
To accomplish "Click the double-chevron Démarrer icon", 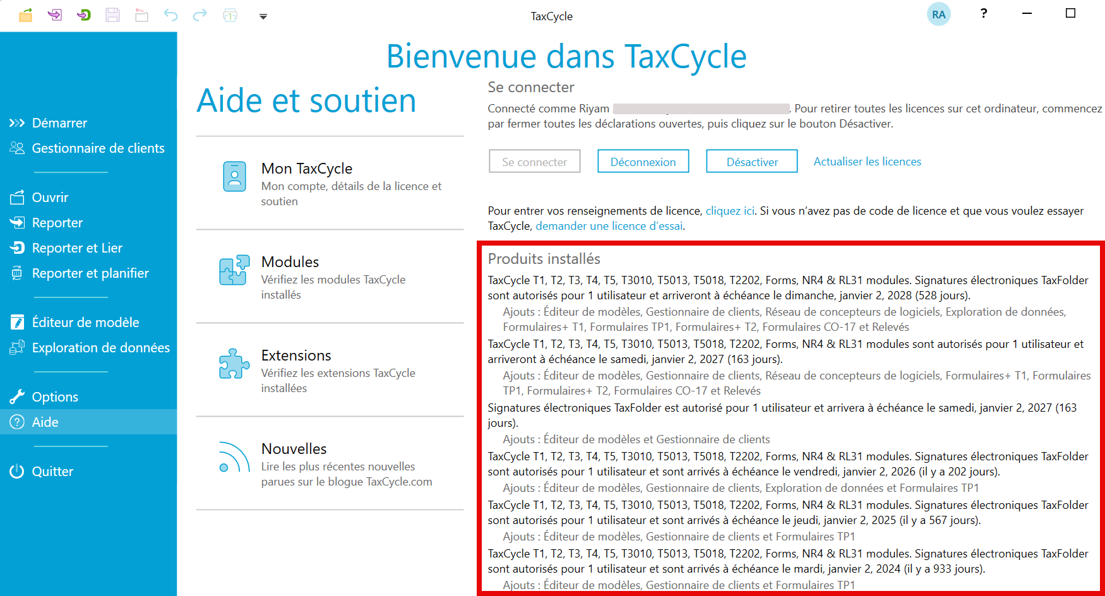I will tap(17, 123).
